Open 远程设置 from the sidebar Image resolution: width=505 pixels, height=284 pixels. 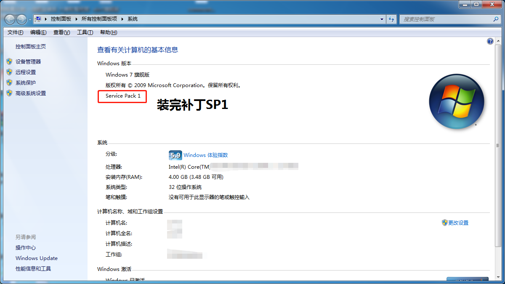click(x=26, y=72)
